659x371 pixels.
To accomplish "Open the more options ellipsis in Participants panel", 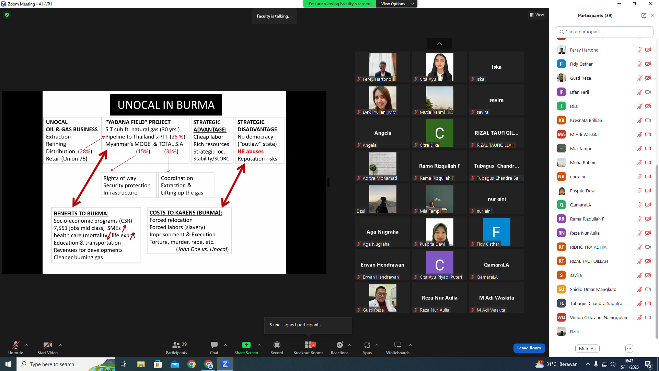I will tap(629, 348).
